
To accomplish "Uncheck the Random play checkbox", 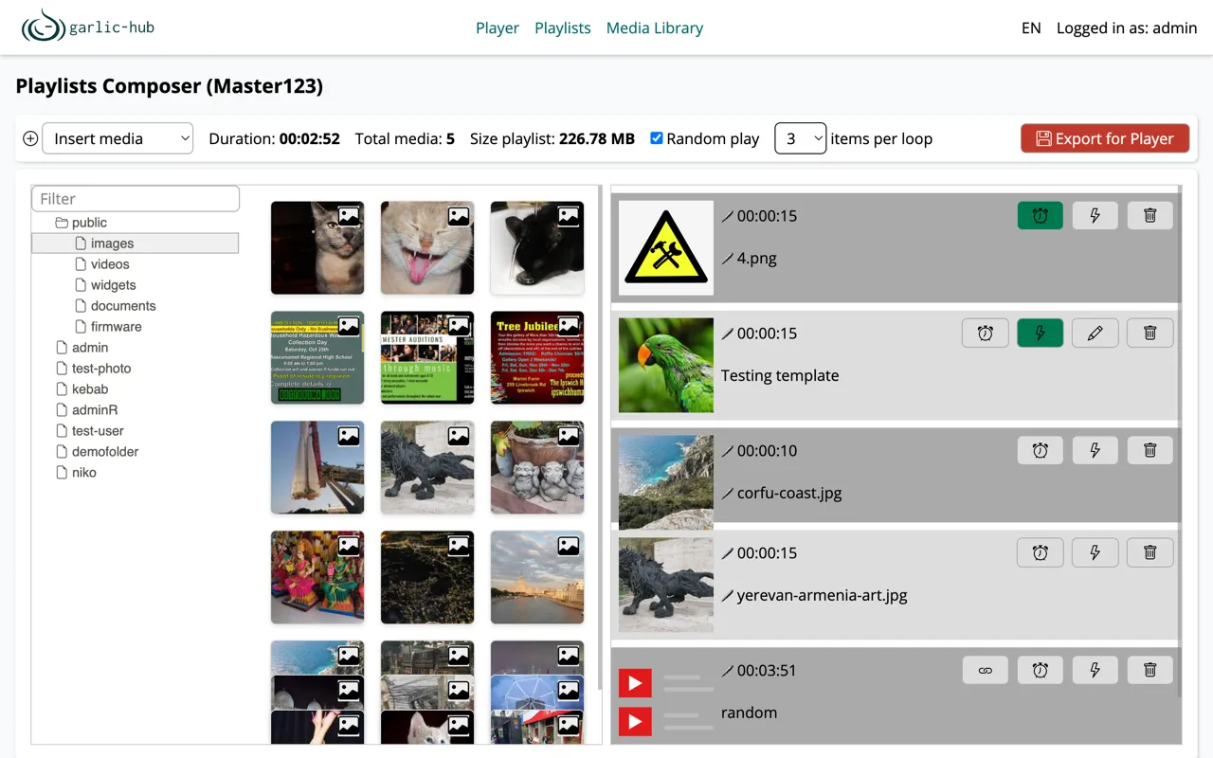I will click(656, 138).
